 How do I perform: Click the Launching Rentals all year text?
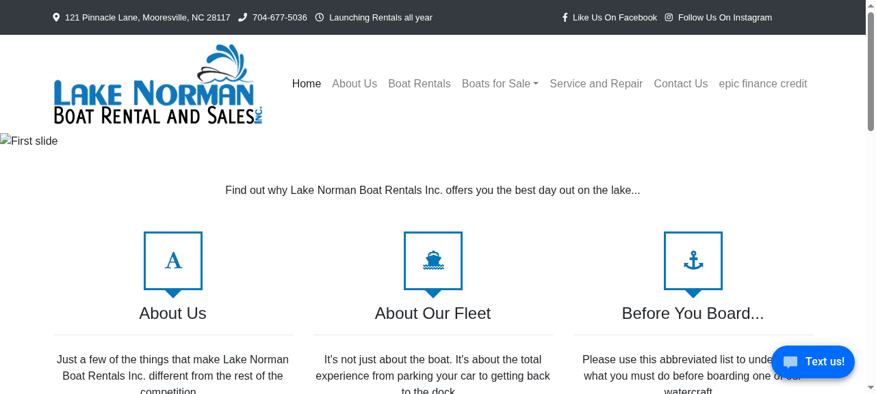click(x=381, y=18)
